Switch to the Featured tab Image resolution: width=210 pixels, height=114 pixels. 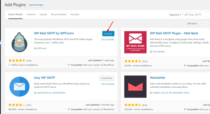point(31,14)
